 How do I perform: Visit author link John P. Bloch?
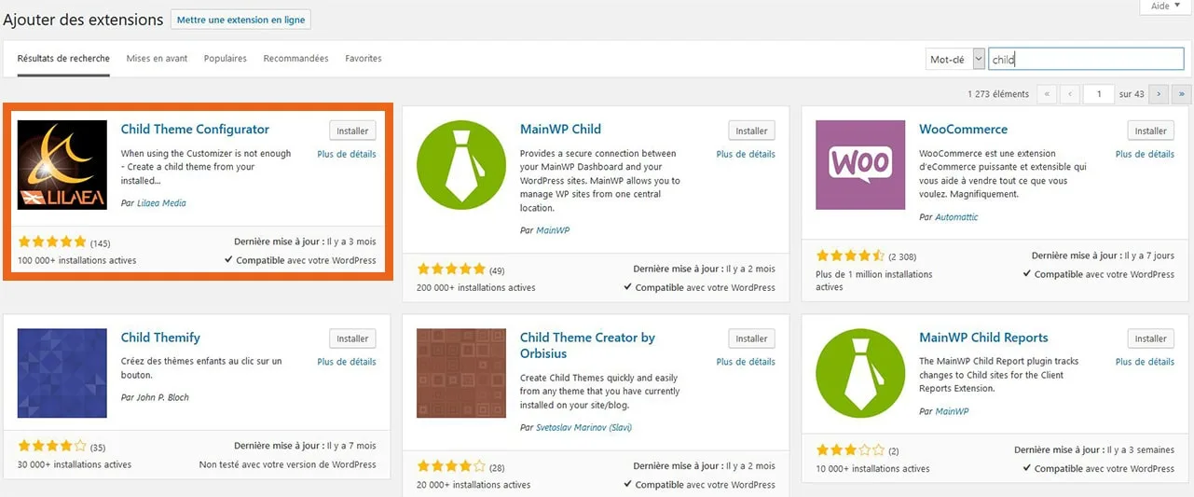163,397
